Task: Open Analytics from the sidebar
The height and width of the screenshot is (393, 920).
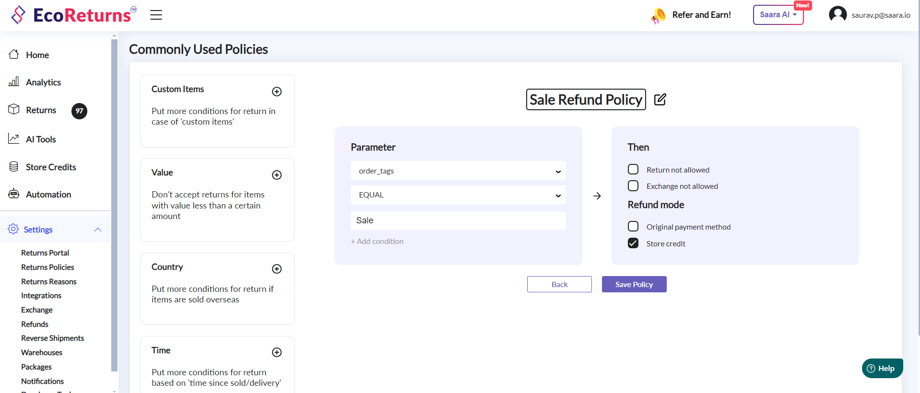Action: pos(43,82)
